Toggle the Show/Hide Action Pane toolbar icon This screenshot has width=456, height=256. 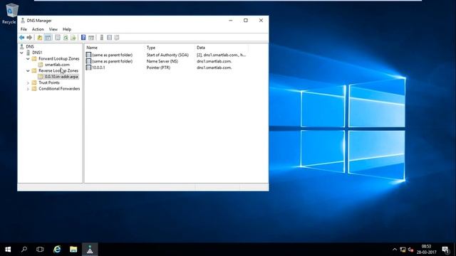pyautogui.click(x=91, y=38)
